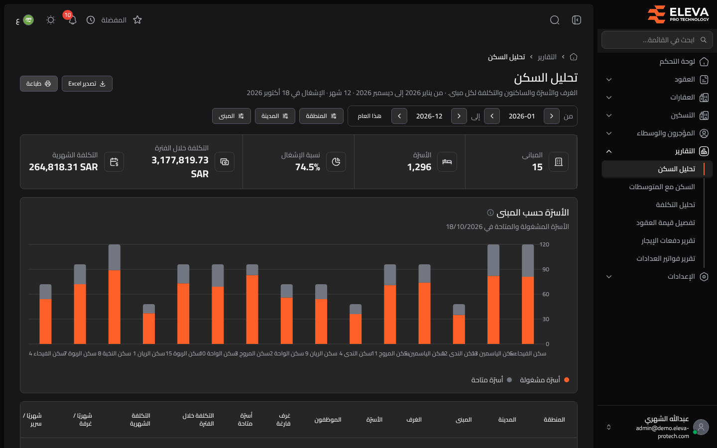Toggle the available beds legend (أسرّة متاحة)

coord(491,380)
